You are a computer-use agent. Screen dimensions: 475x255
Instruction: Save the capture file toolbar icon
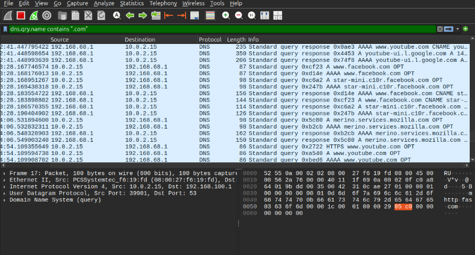click(x=75, y=15)
